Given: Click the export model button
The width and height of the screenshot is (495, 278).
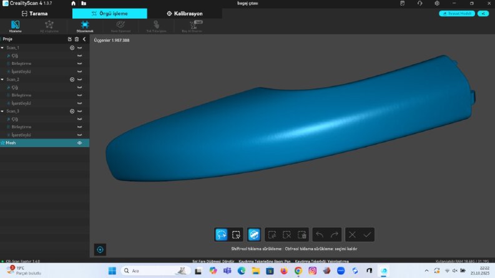Looking at the screenshot, I should pyautogui.click(x=457, y=14).
